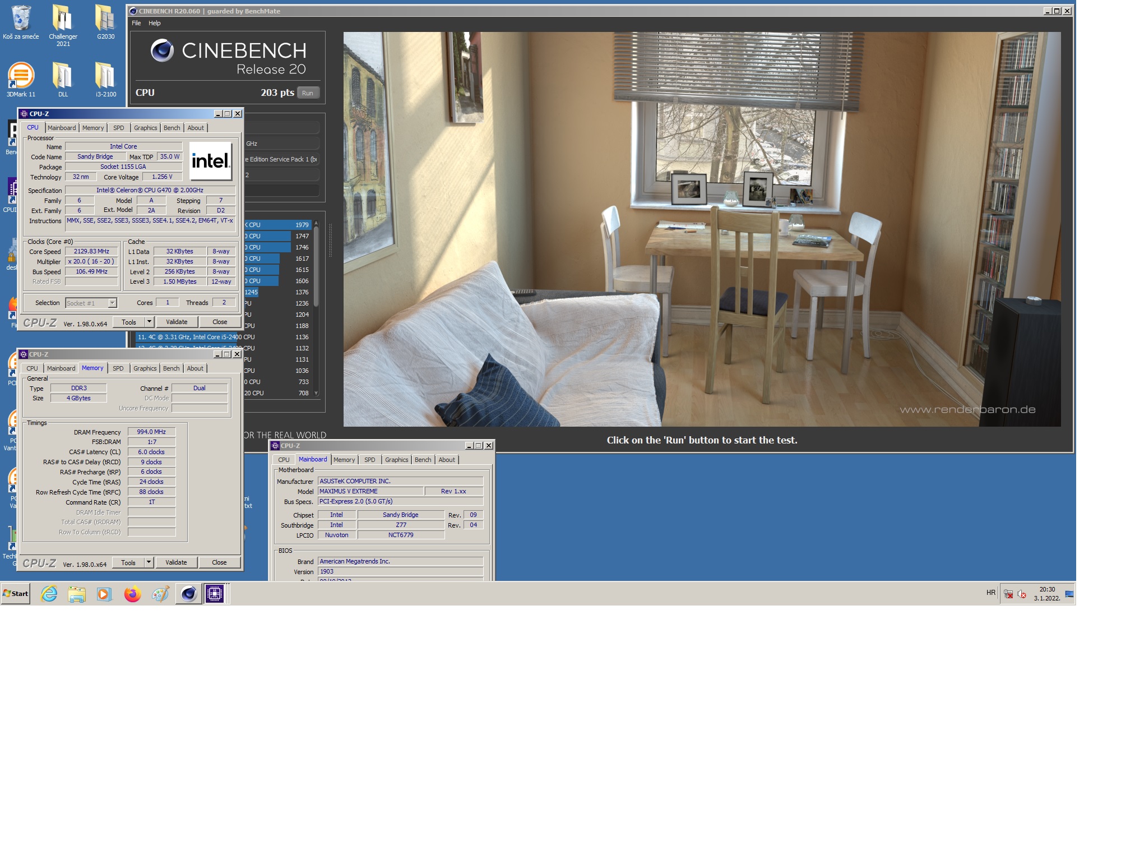Open the File menu in Cinebench

point(136,23)
